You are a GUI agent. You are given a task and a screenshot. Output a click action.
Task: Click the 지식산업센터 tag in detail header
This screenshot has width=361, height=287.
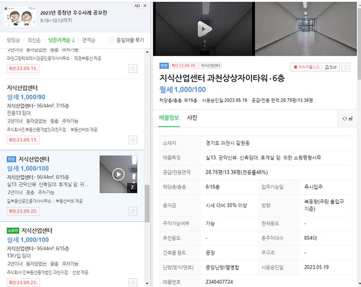click(210, 66)
